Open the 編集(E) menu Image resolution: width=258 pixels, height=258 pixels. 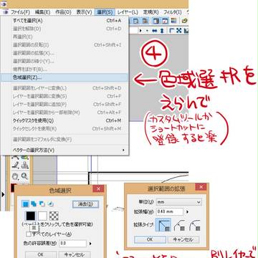pyautogui.click(x=42, y=12)
